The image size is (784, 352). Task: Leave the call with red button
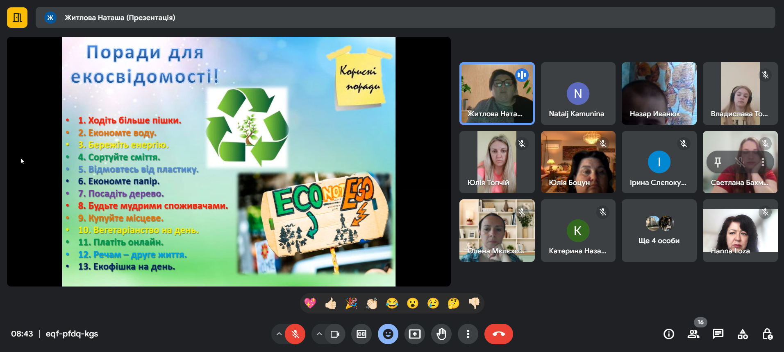498,334
